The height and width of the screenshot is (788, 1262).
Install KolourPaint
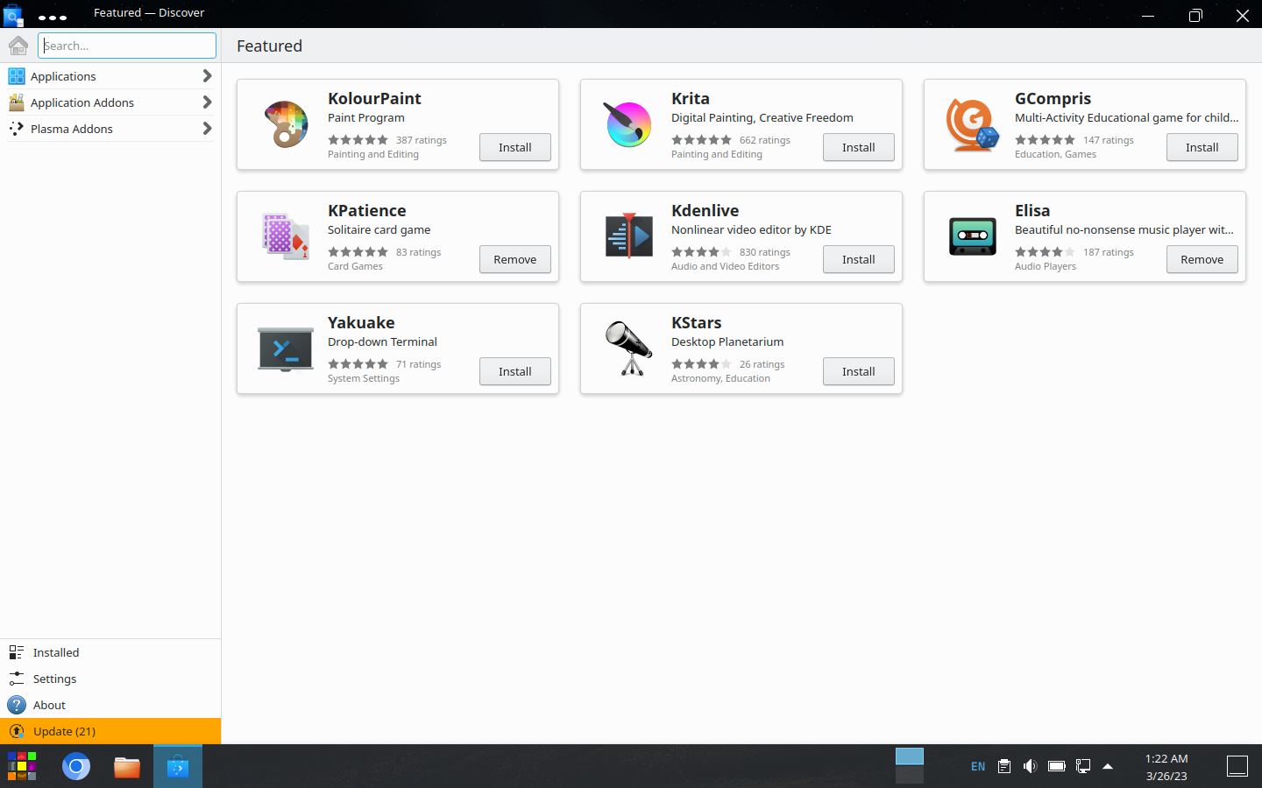(515, 147)
